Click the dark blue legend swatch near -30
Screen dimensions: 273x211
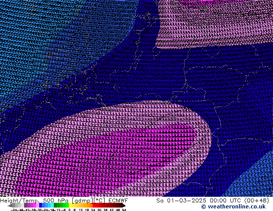[x=40, y=205]
